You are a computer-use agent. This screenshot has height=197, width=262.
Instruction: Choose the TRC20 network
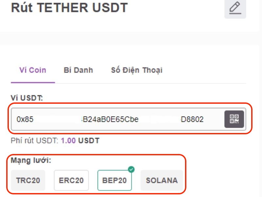tap(28, 180)
